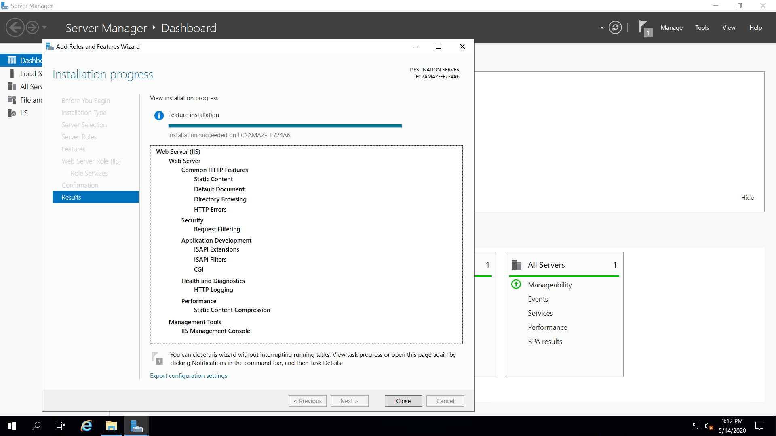
Task: Click the blue Feature installation info icon
Action: (x=159, y=116)
